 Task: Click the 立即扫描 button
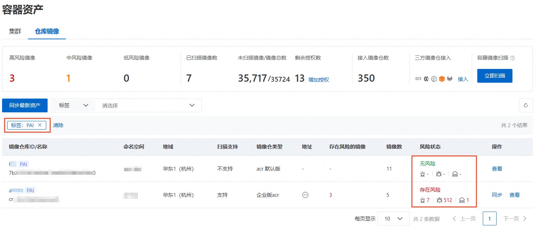[495, 76]
